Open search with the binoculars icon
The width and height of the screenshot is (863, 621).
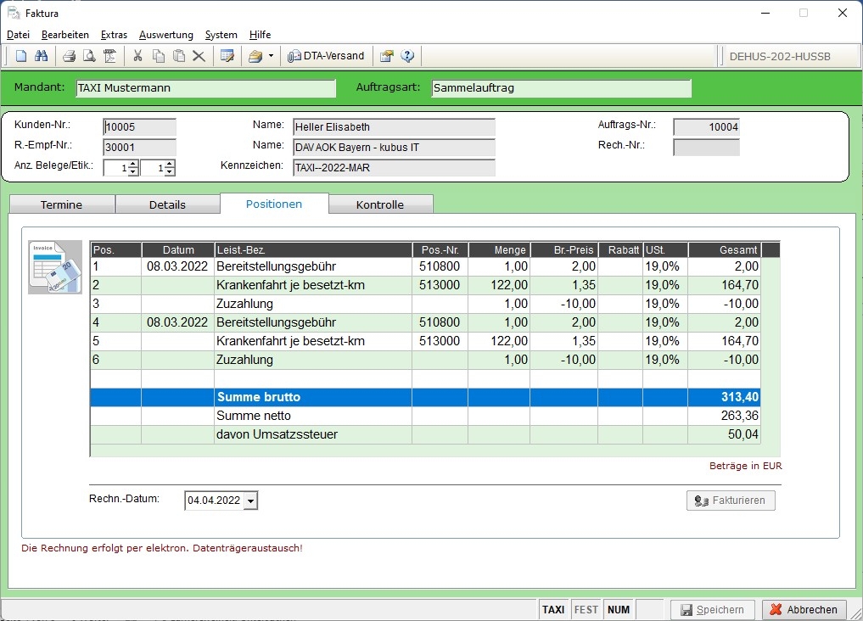[x=41, y=56]
